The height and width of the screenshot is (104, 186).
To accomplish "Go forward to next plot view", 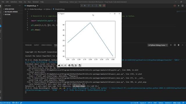I will (65, 65).
